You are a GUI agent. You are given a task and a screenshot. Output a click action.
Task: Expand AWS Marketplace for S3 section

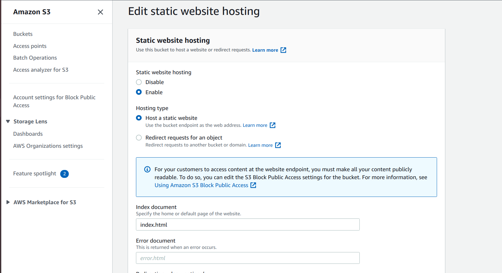tap(8, 202)
